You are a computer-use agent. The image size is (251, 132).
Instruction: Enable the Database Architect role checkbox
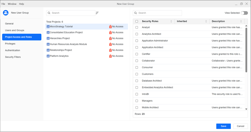136,81
